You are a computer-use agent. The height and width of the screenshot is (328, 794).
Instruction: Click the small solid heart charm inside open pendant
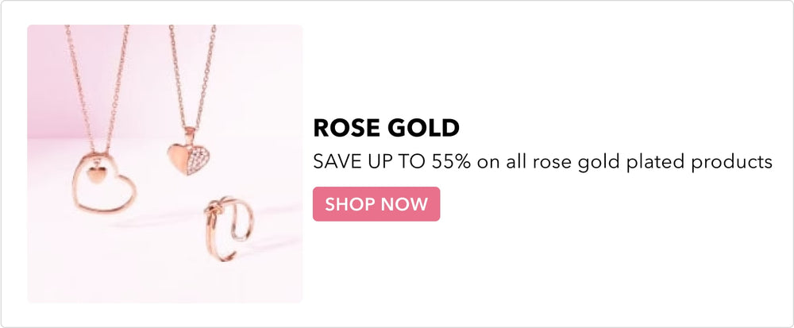point(94,175)
